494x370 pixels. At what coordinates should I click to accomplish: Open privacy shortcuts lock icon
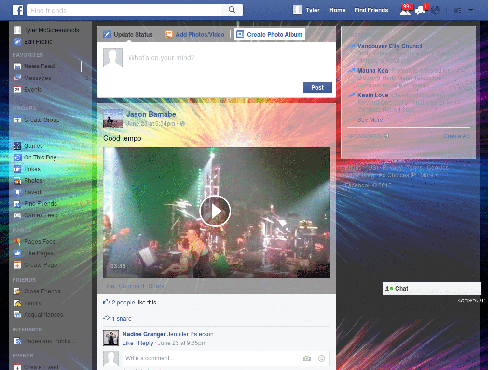pos(457,11)
